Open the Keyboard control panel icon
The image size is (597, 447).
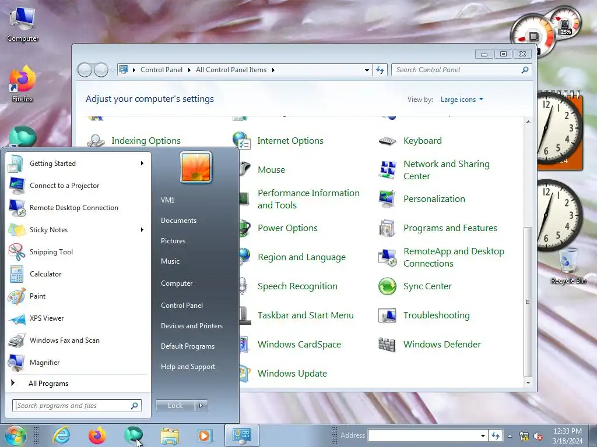(387, 141)
